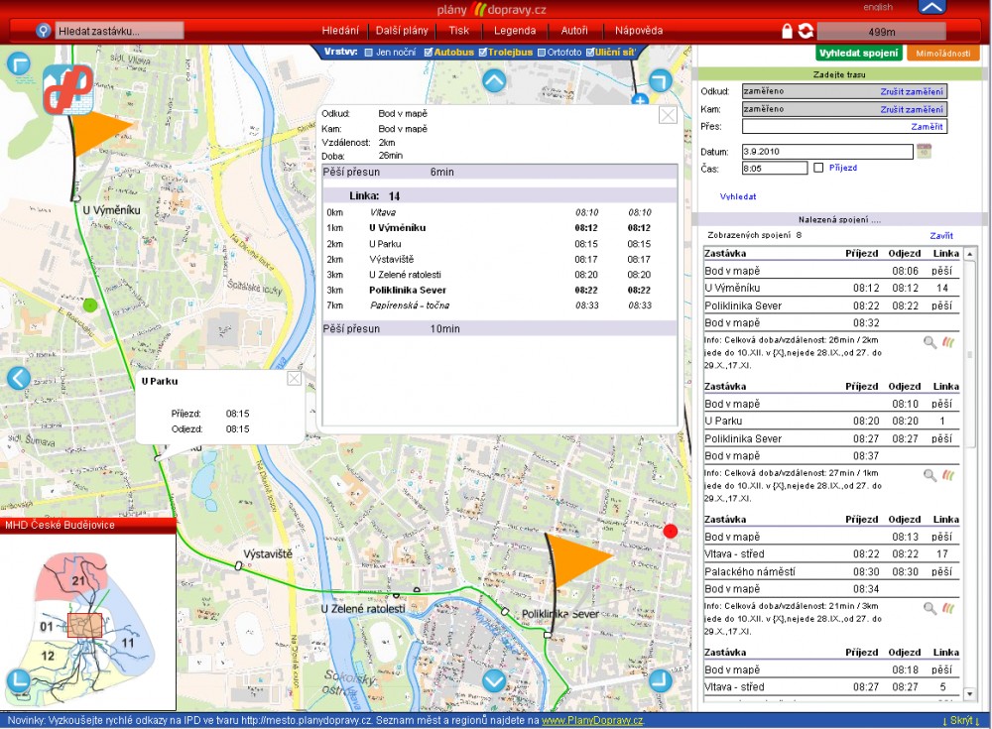
Task: Close the U Parku stop popup
Action: click(294, 378)
